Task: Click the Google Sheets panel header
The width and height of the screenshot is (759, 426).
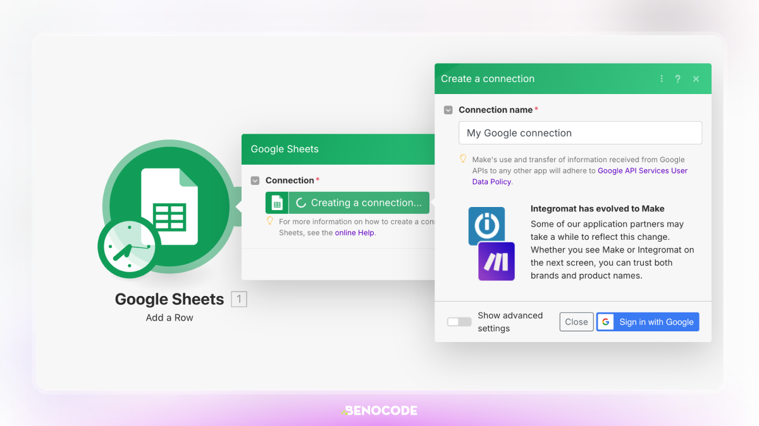Action: [338, 149]
